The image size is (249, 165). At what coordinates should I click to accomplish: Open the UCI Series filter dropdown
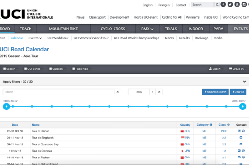click(33, 69)
